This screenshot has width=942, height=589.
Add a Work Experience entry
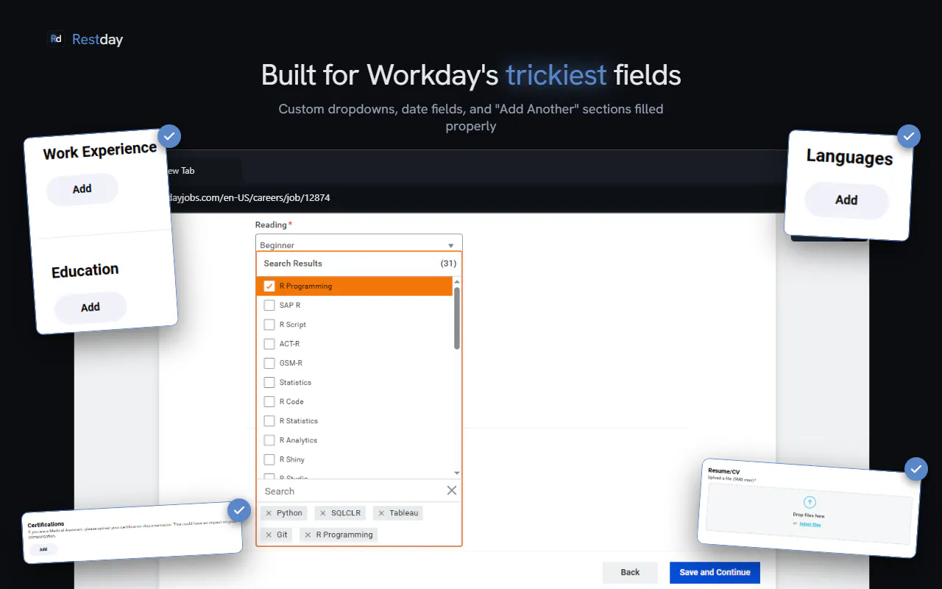pyautogui.click(x=82, y=189)
